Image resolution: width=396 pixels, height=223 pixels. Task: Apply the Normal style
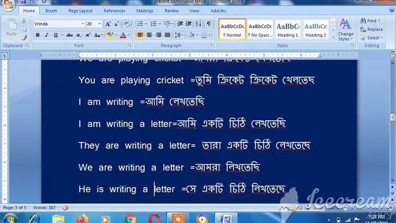click(232, 29)
